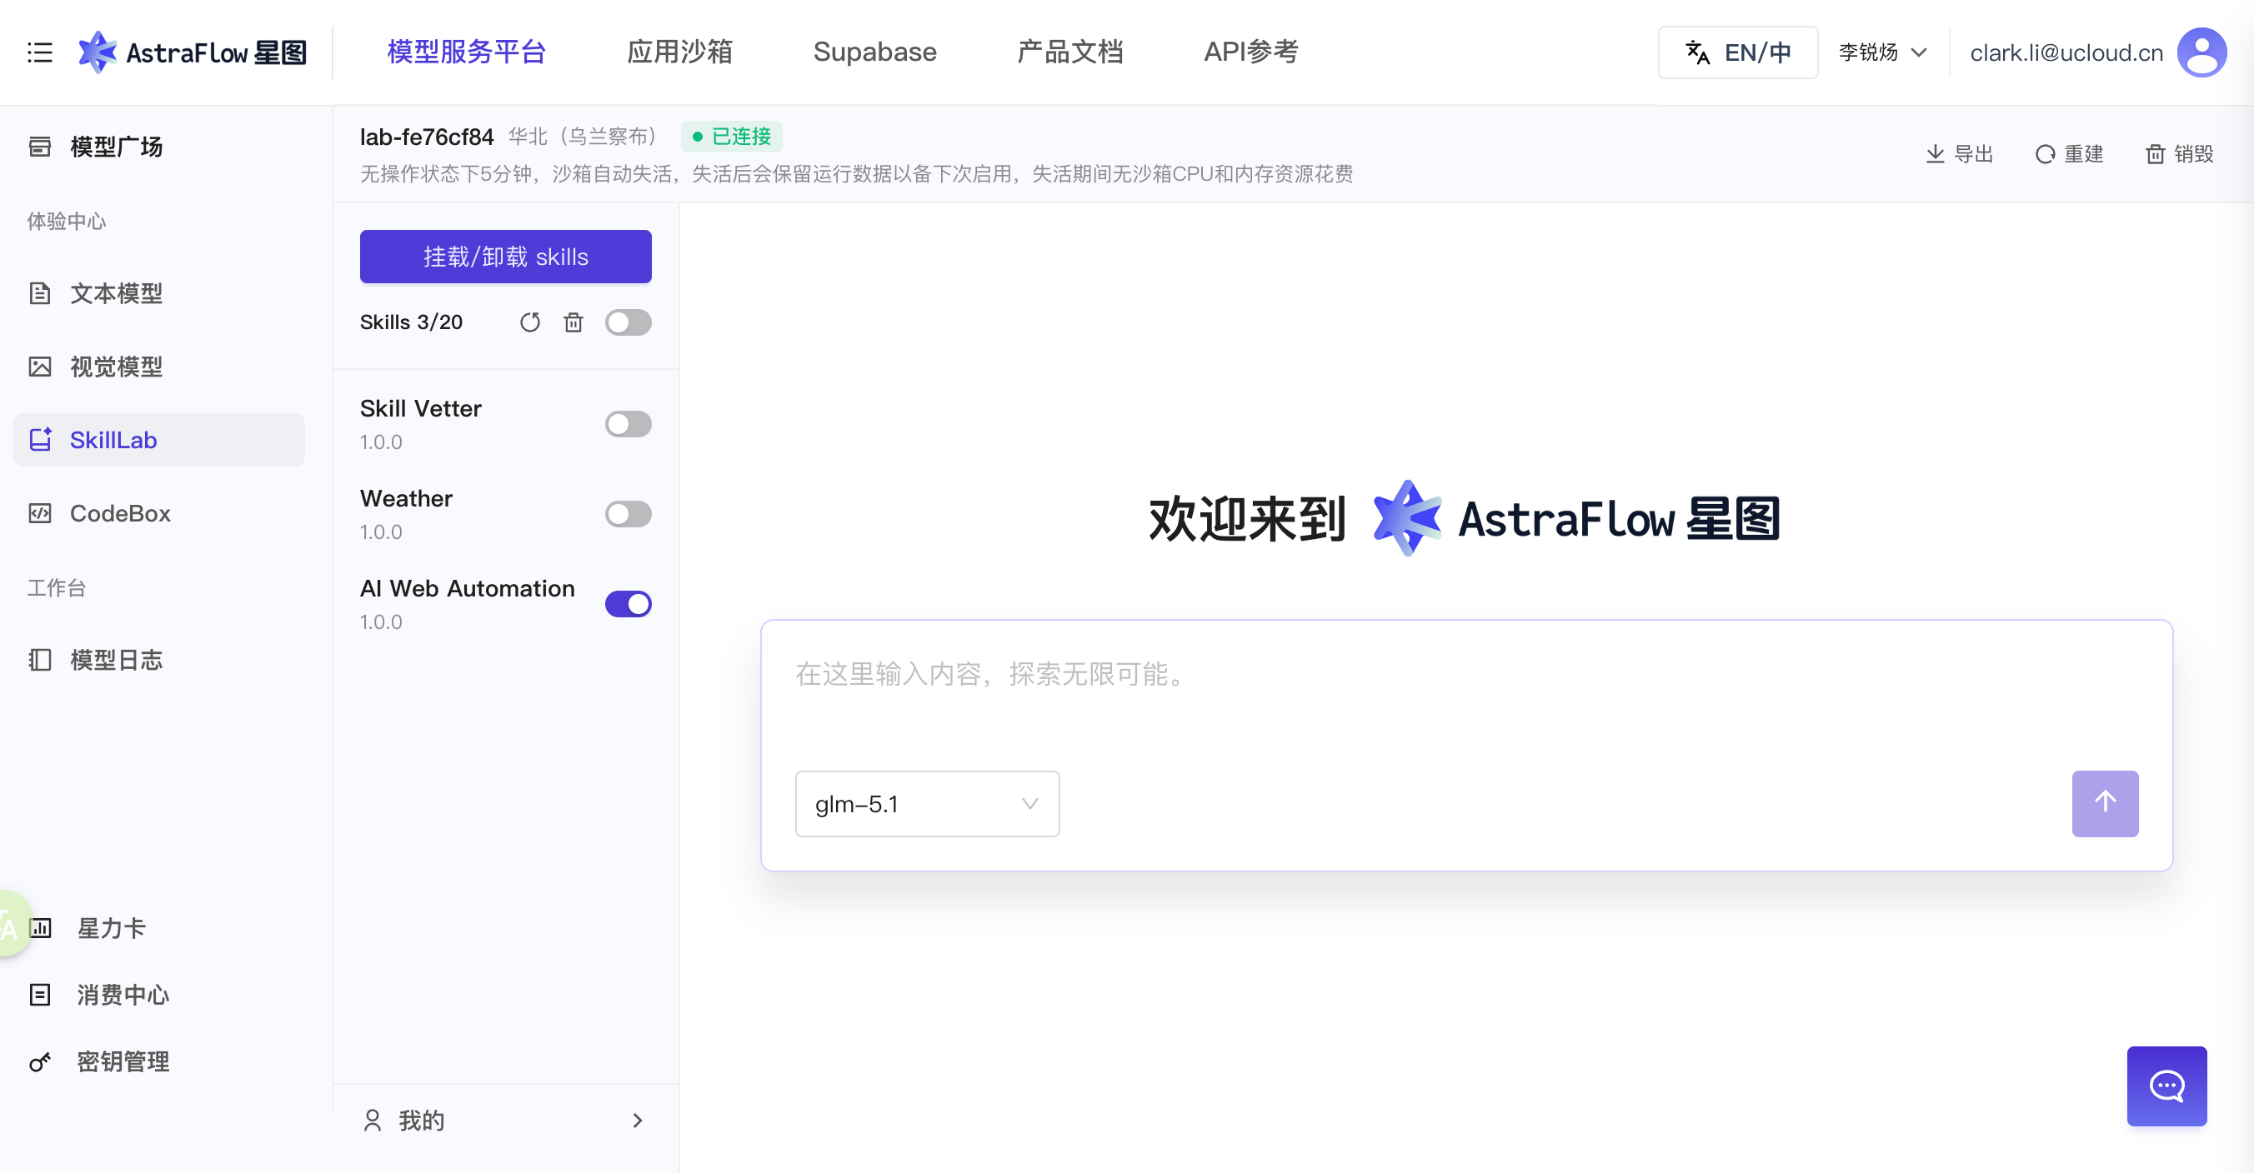Select the Skill Vetter skill name
2254x1173 pixels.
pos(421,408)
